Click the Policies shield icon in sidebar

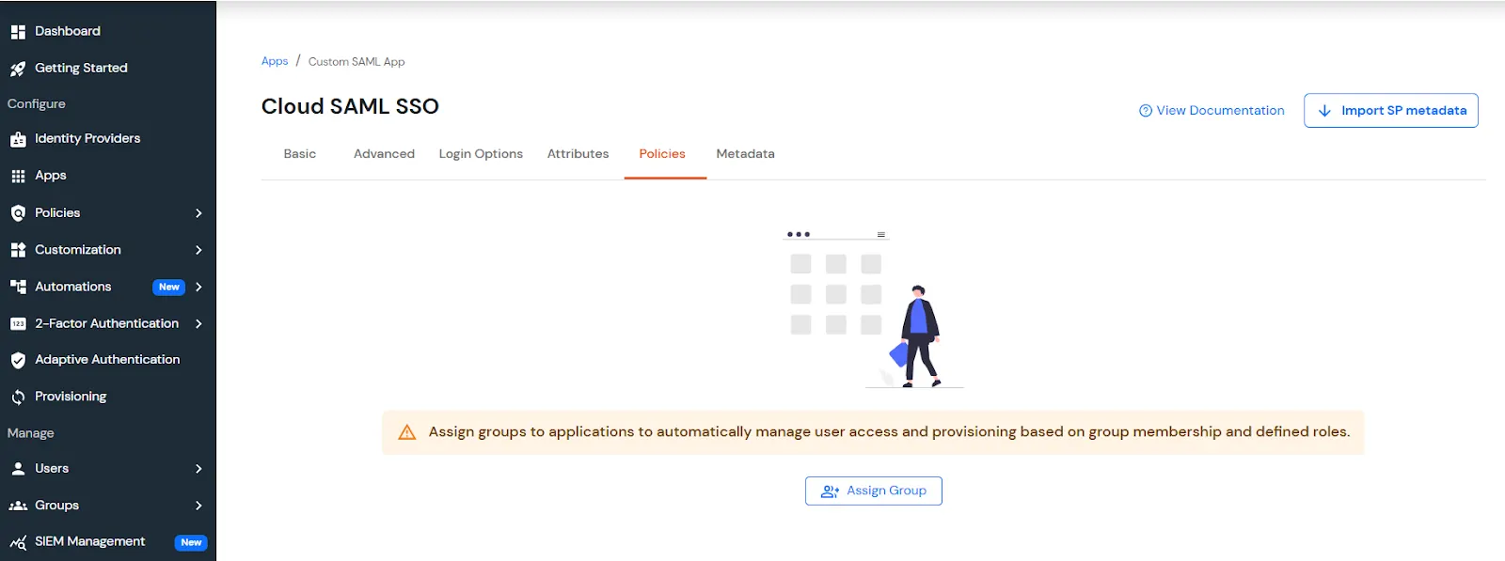click(18, 213)
